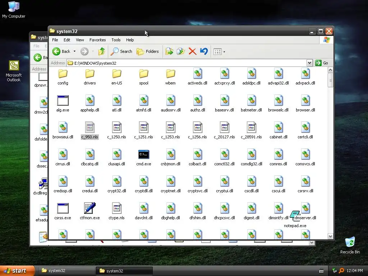Viewport: 368px width, 276px height.
Task: Click the scroll up arrow of front window
Action: point(331,70)
